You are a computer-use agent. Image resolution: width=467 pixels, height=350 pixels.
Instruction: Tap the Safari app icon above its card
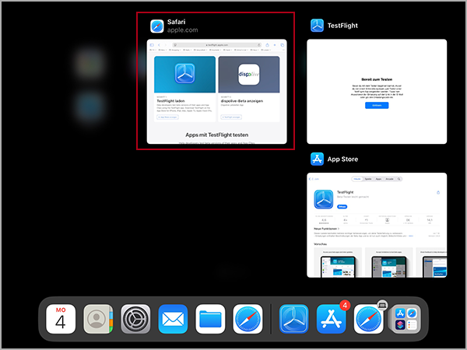point(157,26)
